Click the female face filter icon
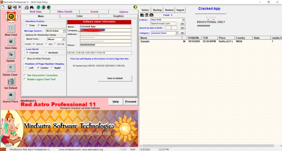Screen dimensions: 282x151 [x=151, y=15]
